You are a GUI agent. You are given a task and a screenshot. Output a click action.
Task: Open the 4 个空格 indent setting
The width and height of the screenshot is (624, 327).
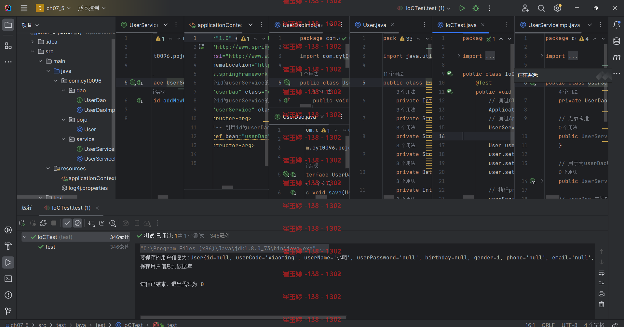tap(594, 324)
